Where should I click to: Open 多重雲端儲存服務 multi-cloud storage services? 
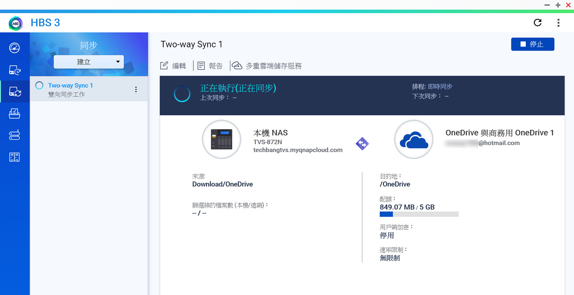267,66
